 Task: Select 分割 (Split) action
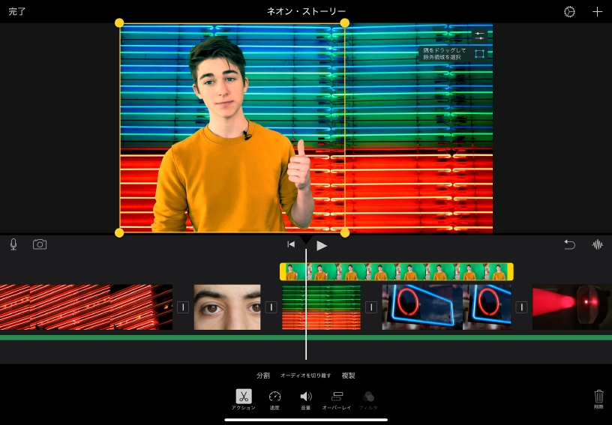[262, 376]
